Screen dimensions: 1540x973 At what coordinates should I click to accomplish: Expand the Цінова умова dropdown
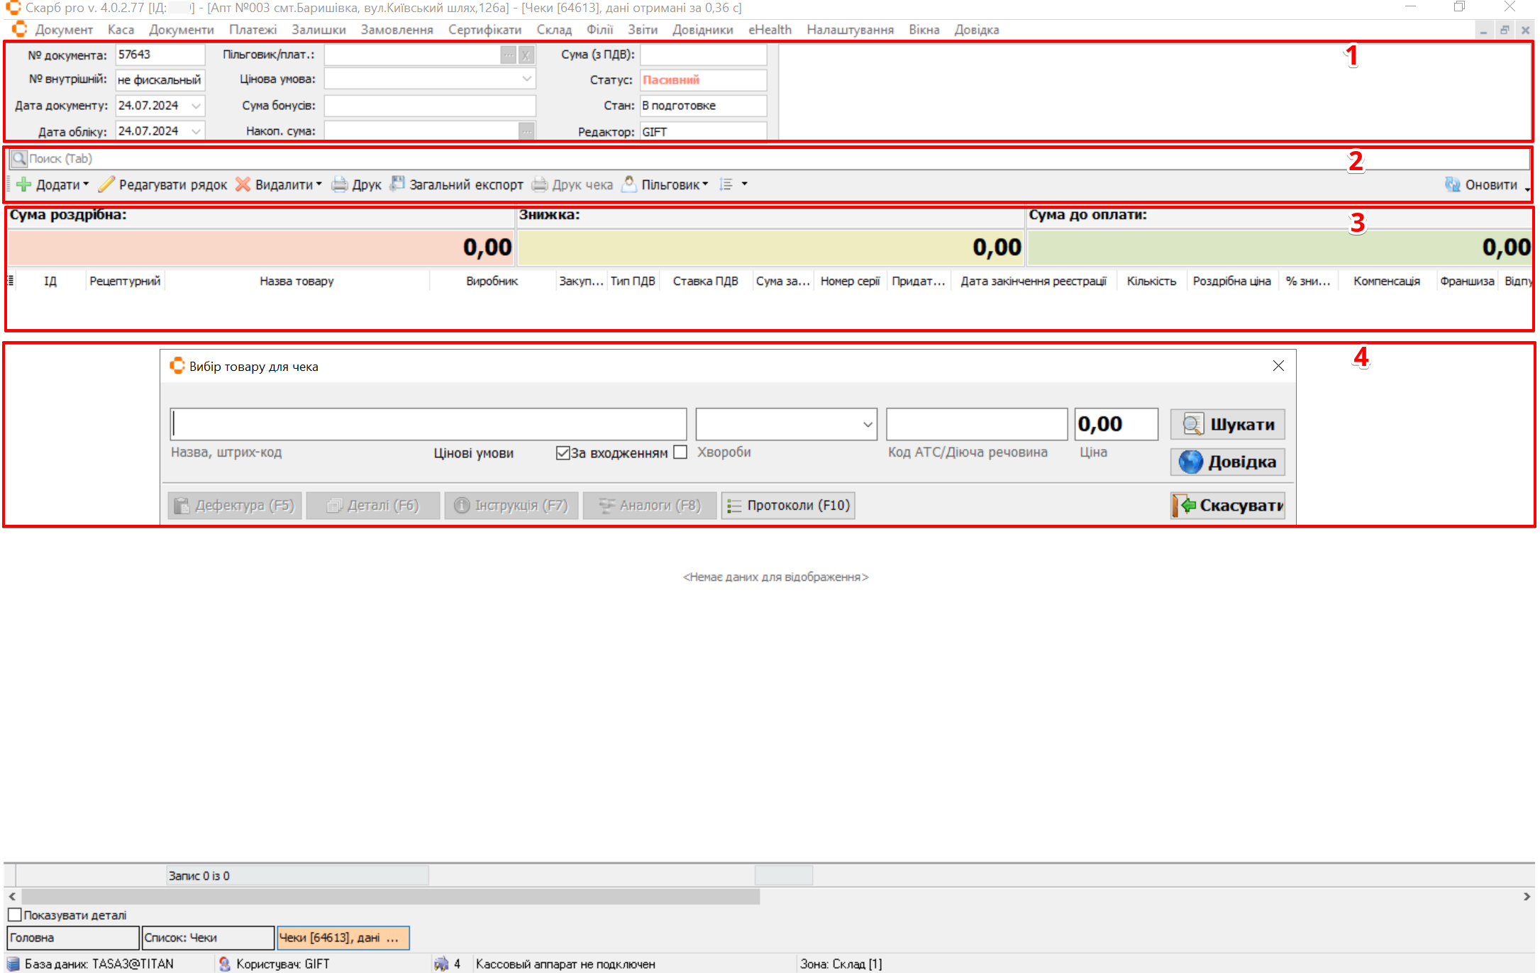pos(526,79)
